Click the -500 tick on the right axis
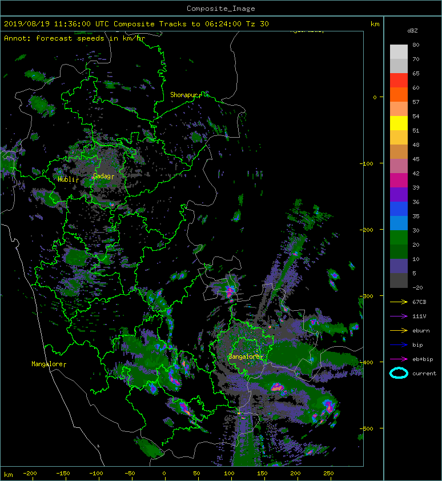The width and height of the screenshot is (442, 481). (367, 428)
